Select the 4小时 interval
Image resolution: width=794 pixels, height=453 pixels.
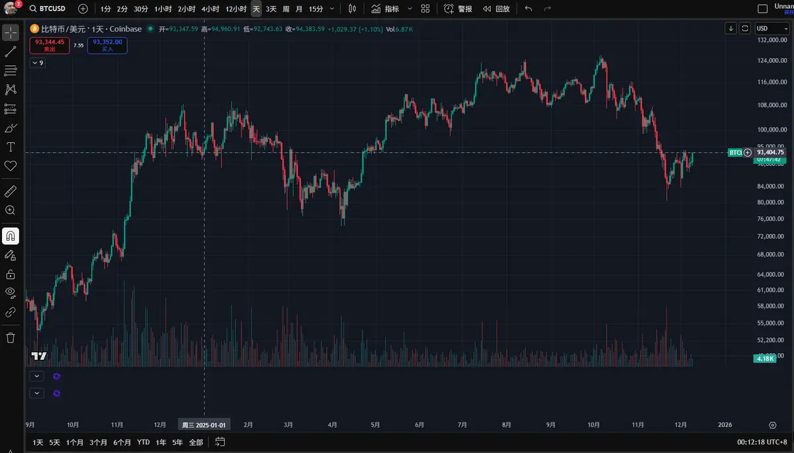point(210,9)
